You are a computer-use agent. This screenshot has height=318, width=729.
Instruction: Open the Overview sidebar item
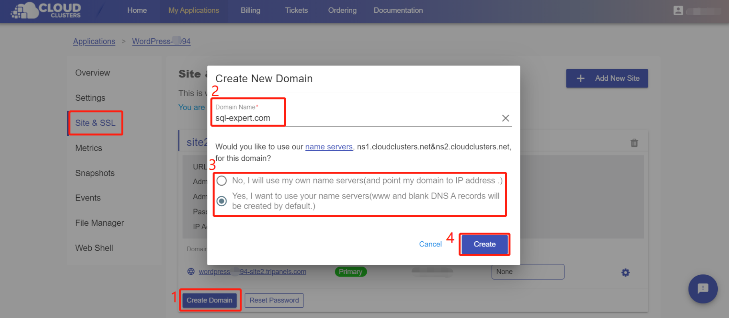click(92, 73)
